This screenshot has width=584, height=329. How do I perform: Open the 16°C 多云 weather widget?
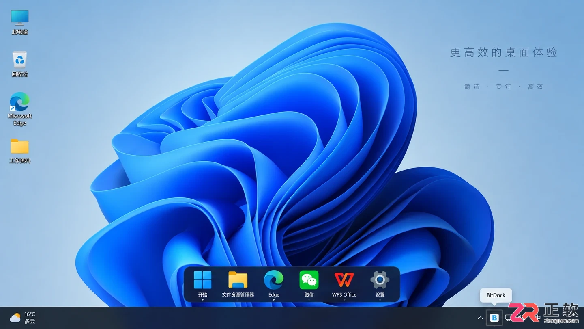[23, 318]
